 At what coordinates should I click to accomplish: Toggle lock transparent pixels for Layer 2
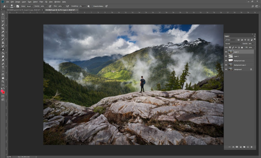click(x=230, y=48)
